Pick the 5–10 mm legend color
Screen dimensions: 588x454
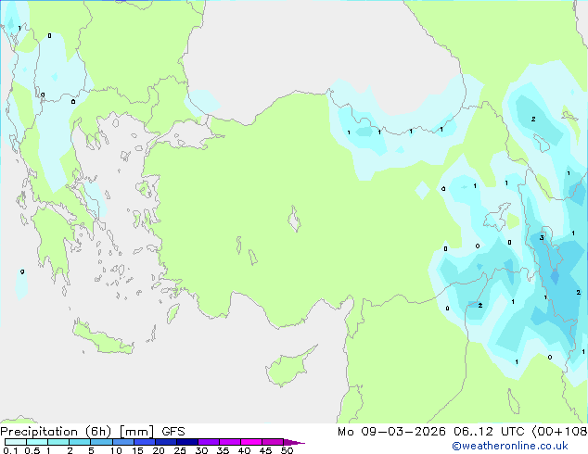[x=101, y=442]
